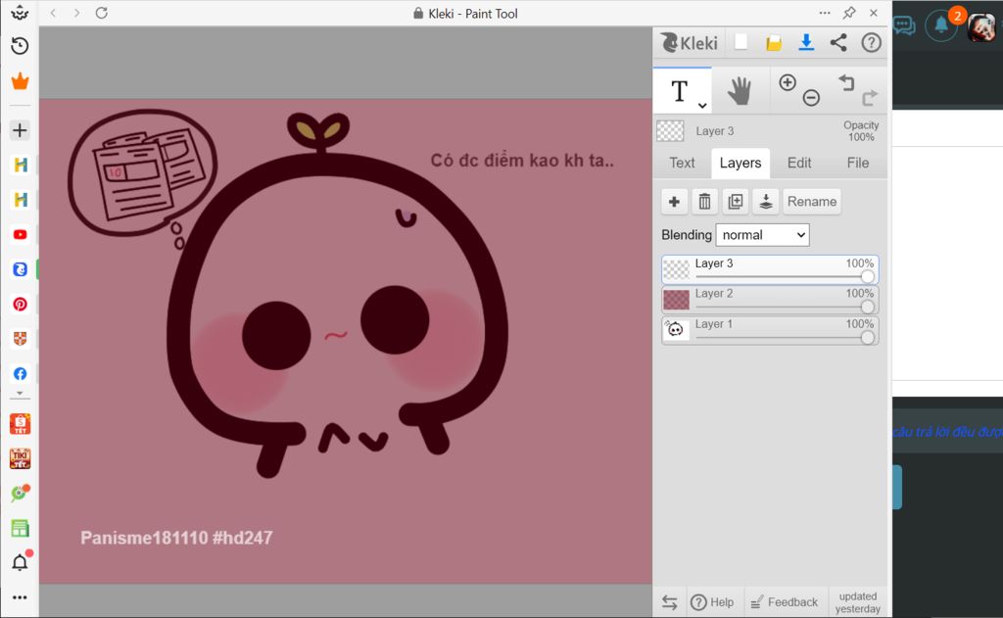Screen dimensions: 1003x618
Task: Add a new sidebar shortcut
Action: [20, 130]
